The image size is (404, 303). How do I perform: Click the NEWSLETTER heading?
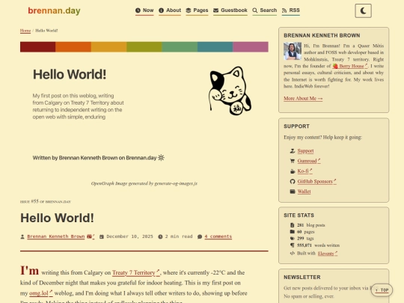(302, 278)
